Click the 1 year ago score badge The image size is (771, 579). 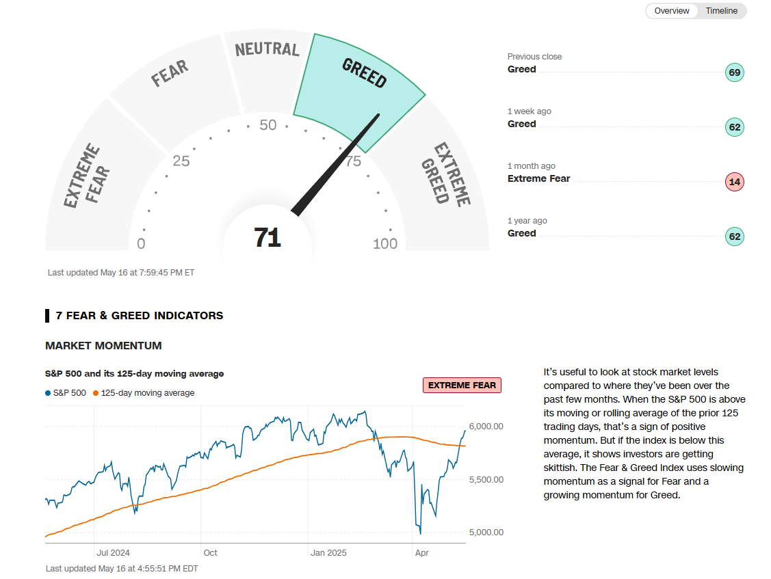coord(734,237)
